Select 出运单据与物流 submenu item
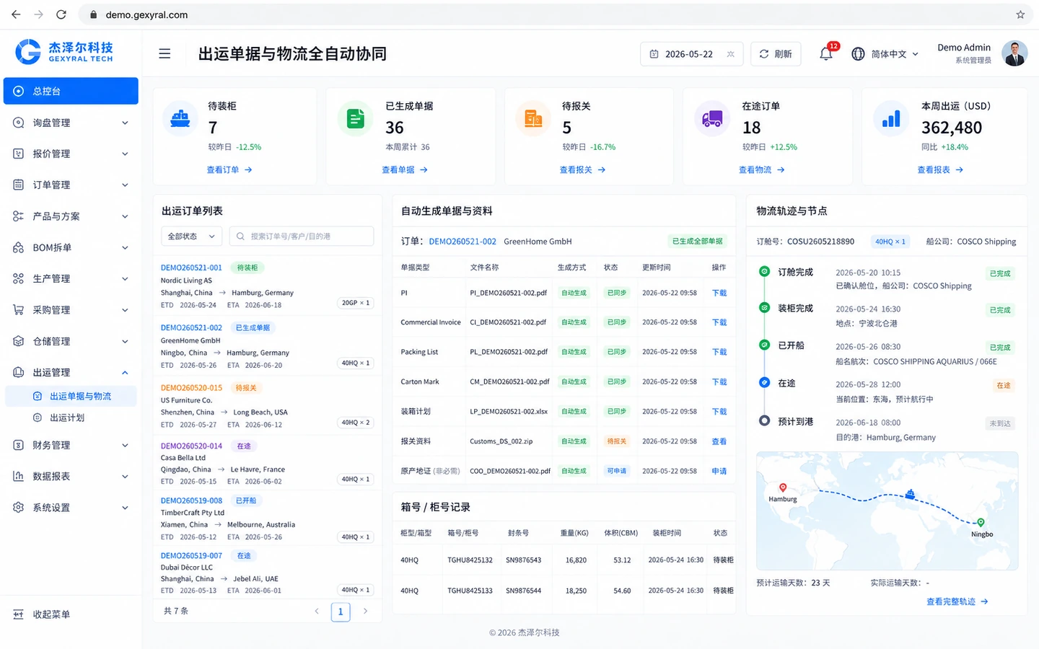1039x649 pixels. coord(71,396)
